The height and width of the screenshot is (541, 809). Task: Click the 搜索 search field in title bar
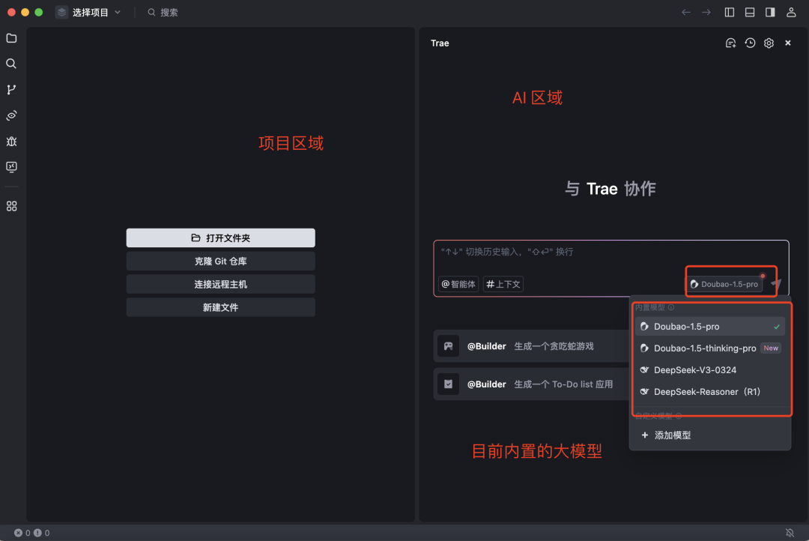163,13
